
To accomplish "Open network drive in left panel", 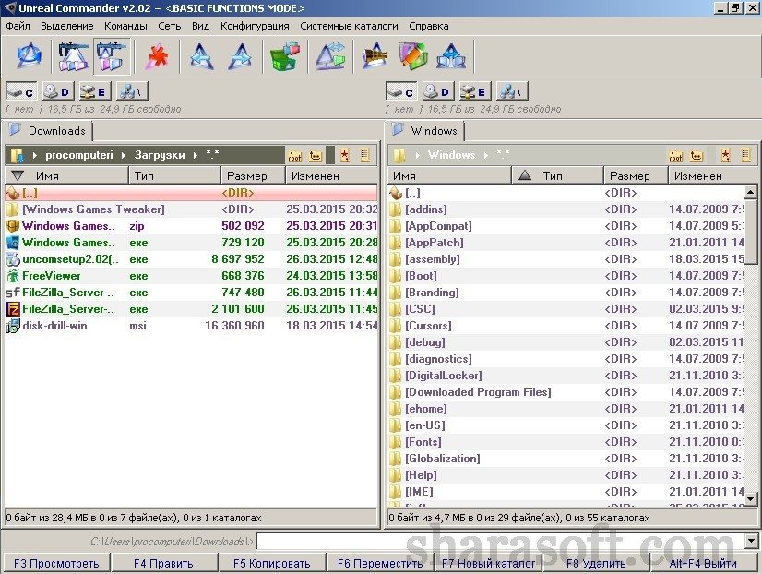I will click(x=132, y=91).
